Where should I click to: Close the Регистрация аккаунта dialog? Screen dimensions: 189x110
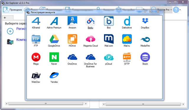tap(158, 11)
